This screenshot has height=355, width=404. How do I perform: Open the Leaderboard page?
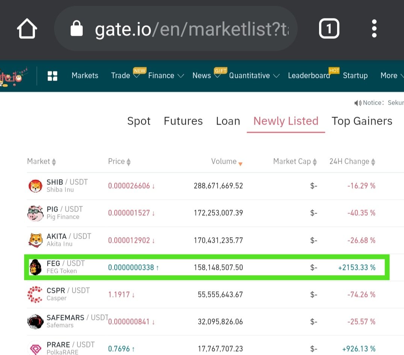[x=309, y=75]
